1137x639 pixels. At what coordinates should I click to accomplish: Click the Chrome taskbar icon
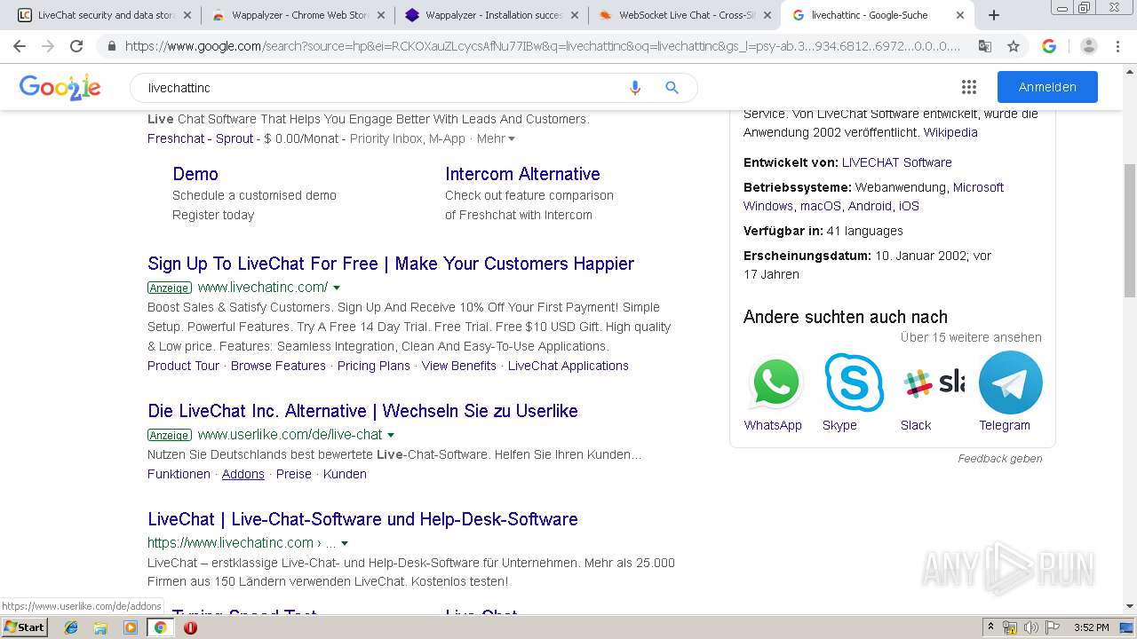[160, 627]
